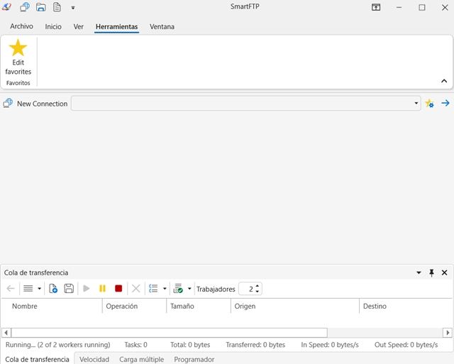
Task: Switch to the Velocidad tab
Action: [94, 359]
